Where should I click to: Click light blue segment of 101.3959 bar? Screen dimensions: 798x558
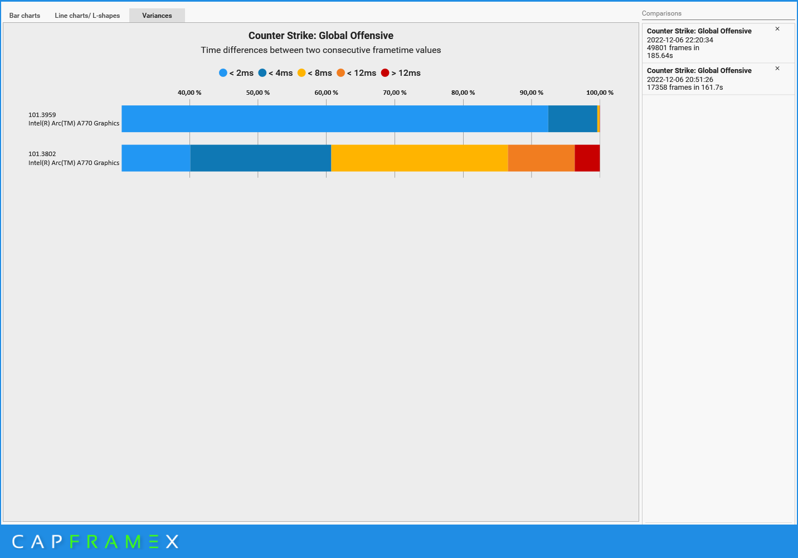click(x=335, y=119)
